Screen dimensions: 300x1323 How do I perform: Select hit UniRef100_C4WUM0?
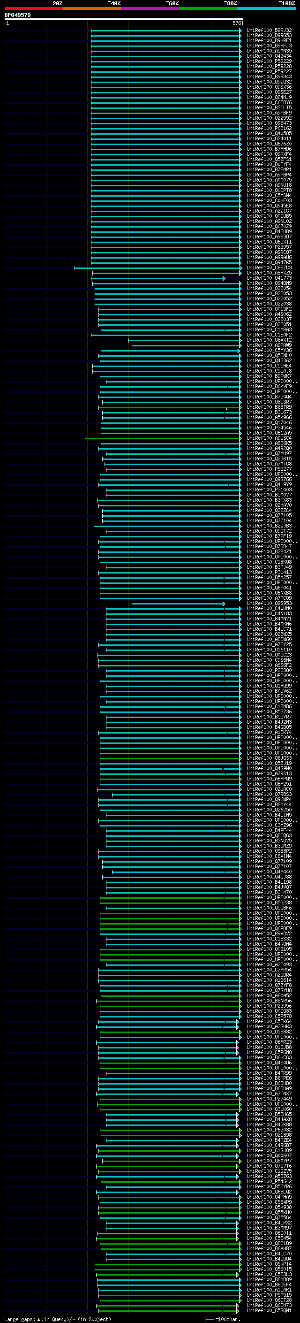click(269, 609)
